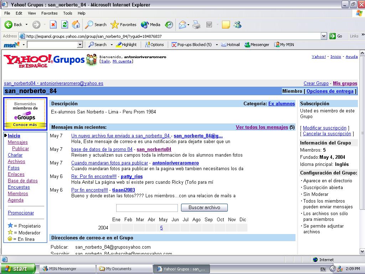The width and height of the screenshot is (365, 274).
Task: Open the File menu
Action: [x=7, y=13]
